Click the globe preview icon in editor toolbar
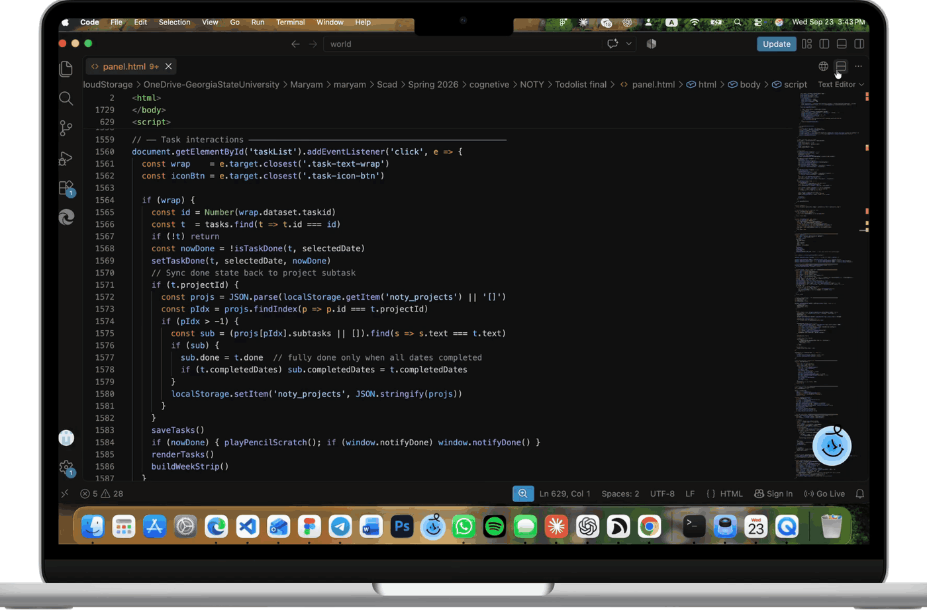 click(x=823, y=66)
